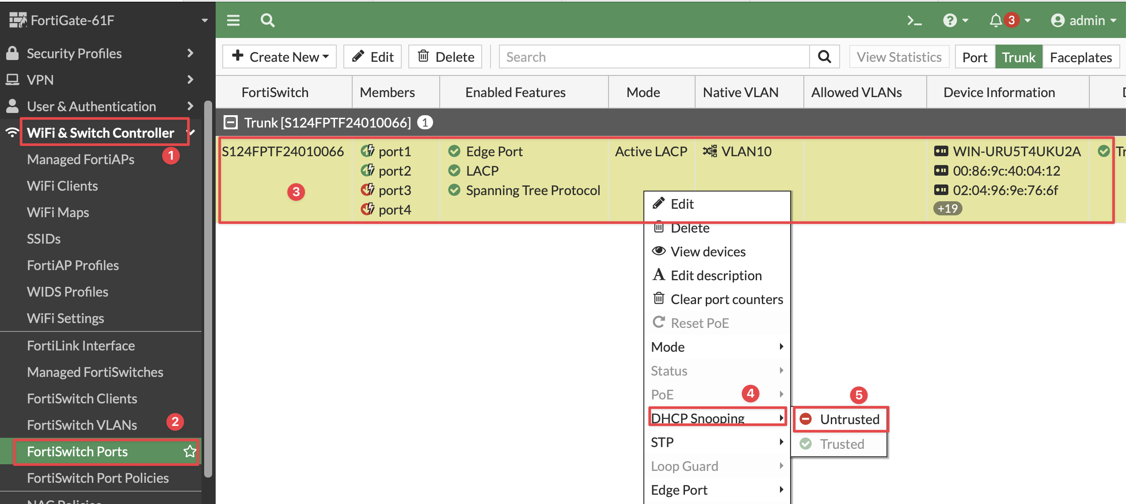Image resolution: width=1126 pixels, height=504 pixels.
Task: Click the FortiGate logo icon
Action: pos(18,20)
